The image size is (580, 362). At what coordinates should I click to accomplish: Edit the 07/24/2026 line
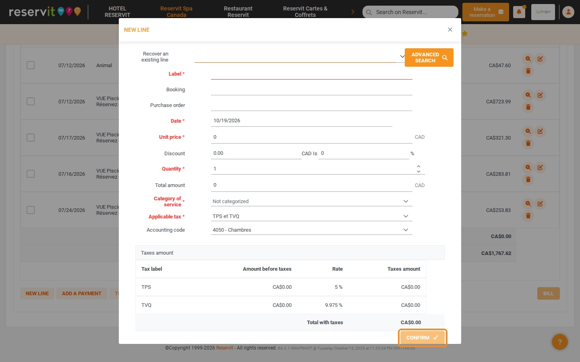point(540,204)
